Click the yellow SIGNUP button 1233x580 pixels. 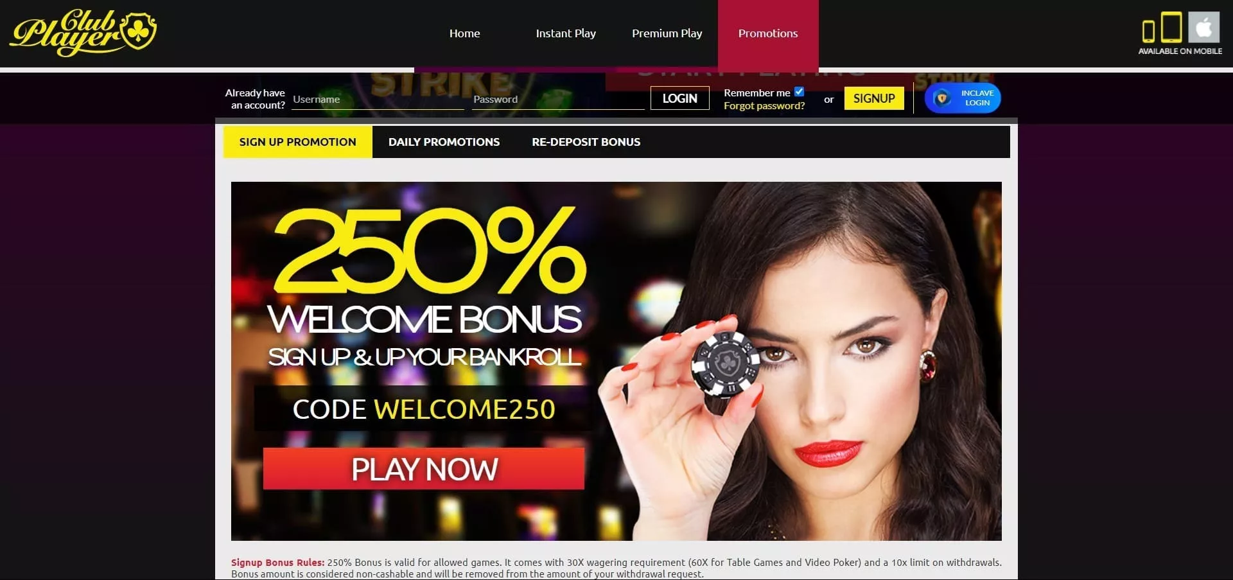[873, 98]
